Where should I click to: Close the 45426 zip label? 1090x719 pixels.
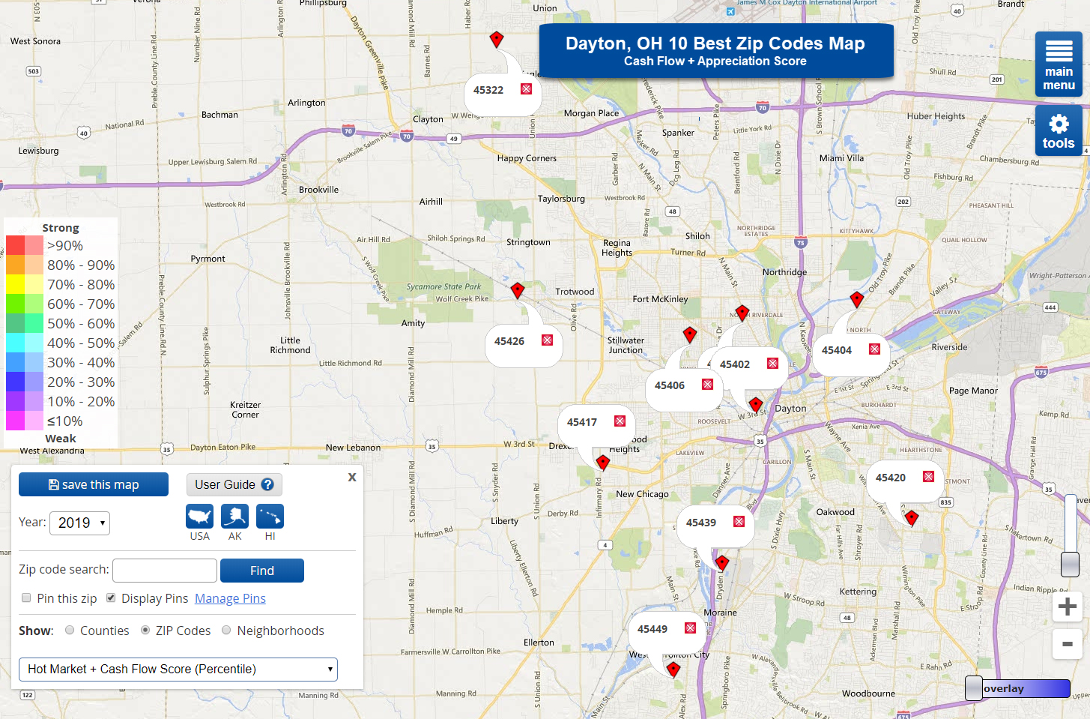click(548, 340)
